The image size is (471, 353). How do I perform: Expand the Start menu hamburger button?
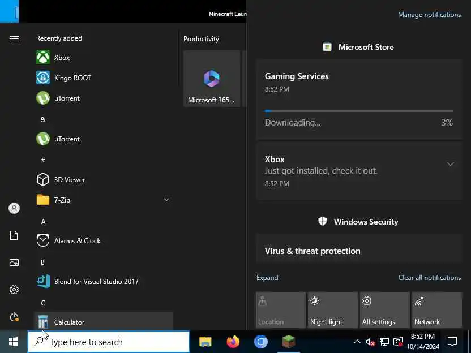click(14, 38)
